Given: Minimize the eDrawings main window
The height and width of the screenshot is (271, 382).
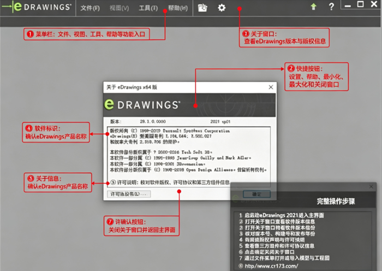Looking at the screenshot, I should pos(348,5).
